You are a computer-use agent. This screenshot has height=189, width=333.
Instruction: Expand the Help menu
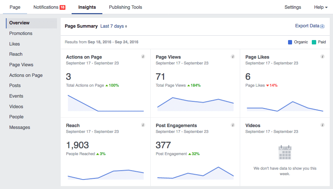[x=321, y=7]
